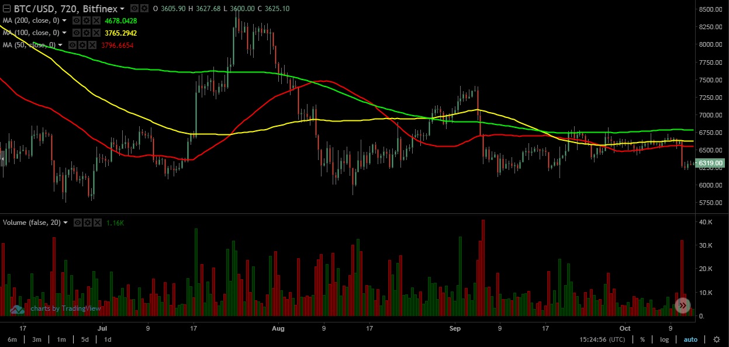
Task: Click the Oct label on the time axis
Action: click(x=626, y=328)
